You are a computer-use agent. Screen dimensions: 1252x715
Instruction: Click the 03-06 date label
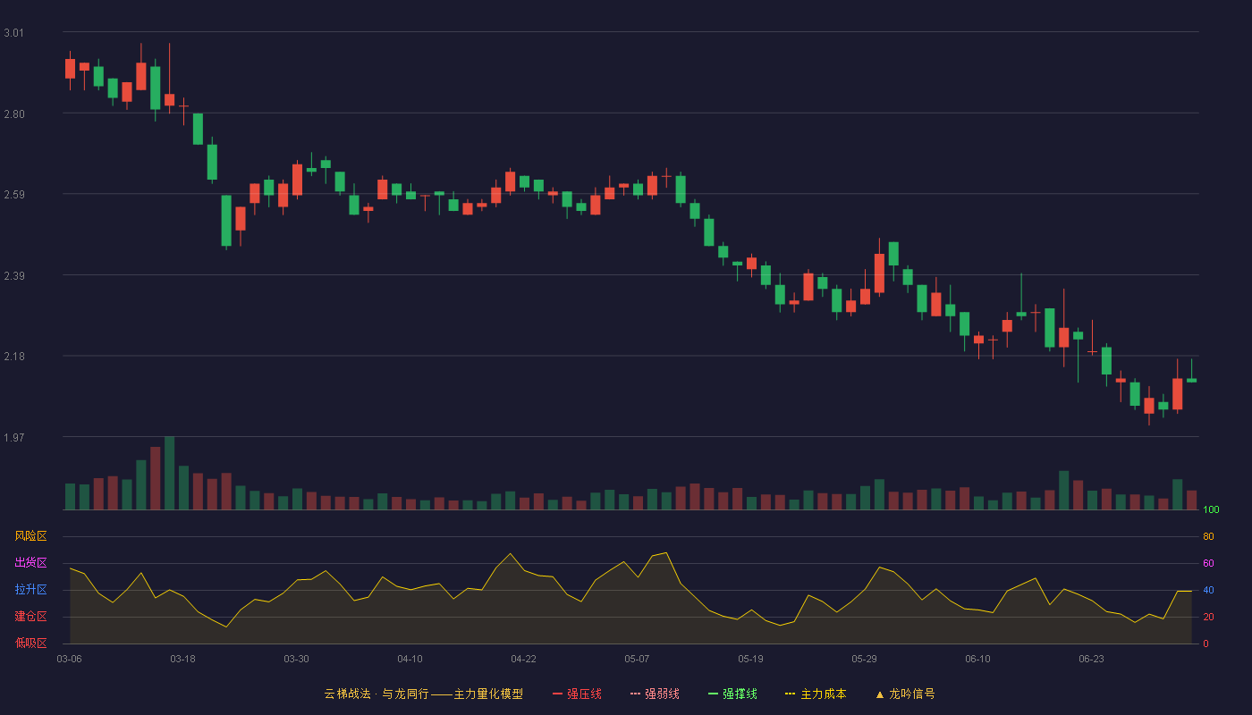69,659
